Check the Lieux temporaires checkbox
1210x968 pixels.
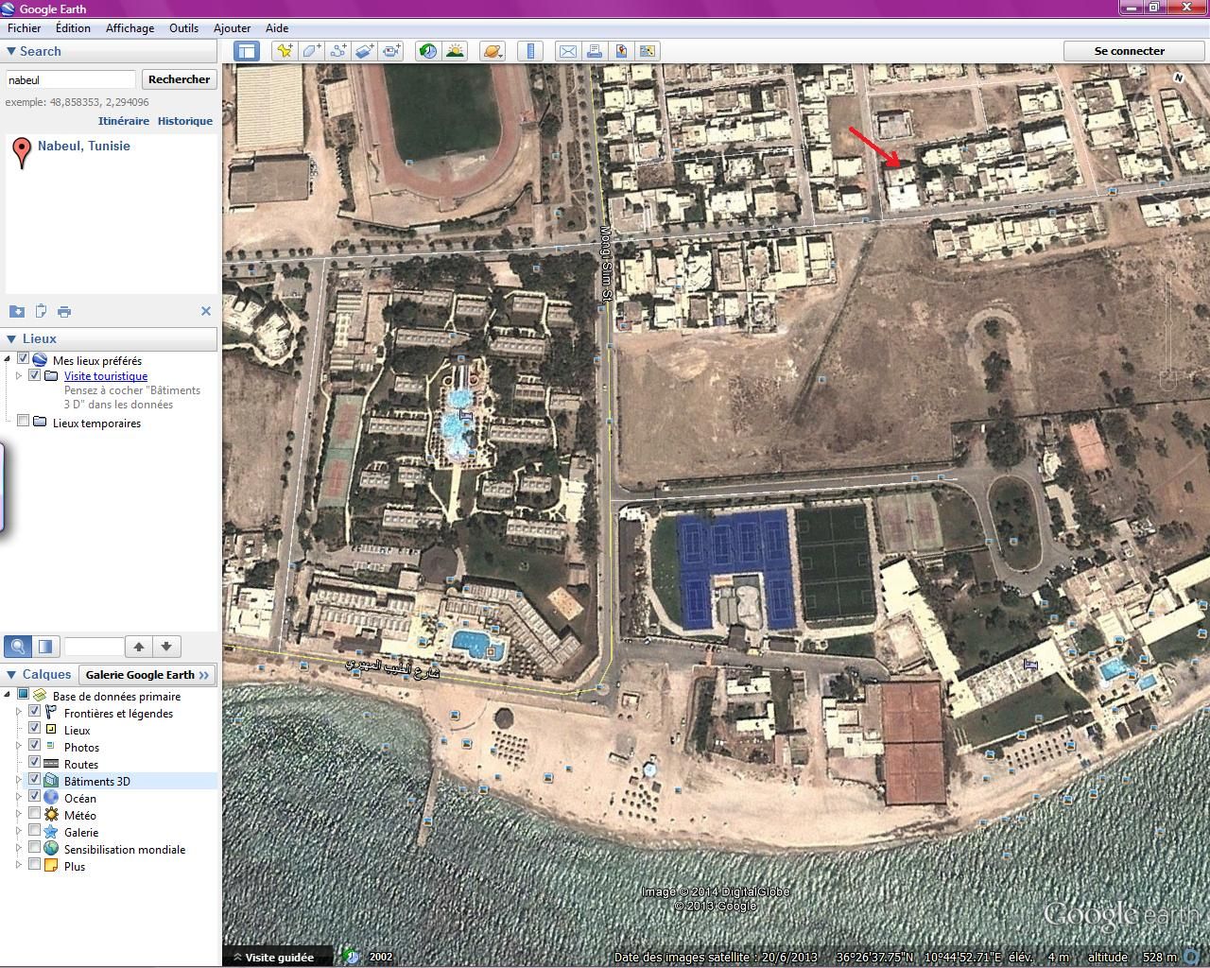click(23, 422)
